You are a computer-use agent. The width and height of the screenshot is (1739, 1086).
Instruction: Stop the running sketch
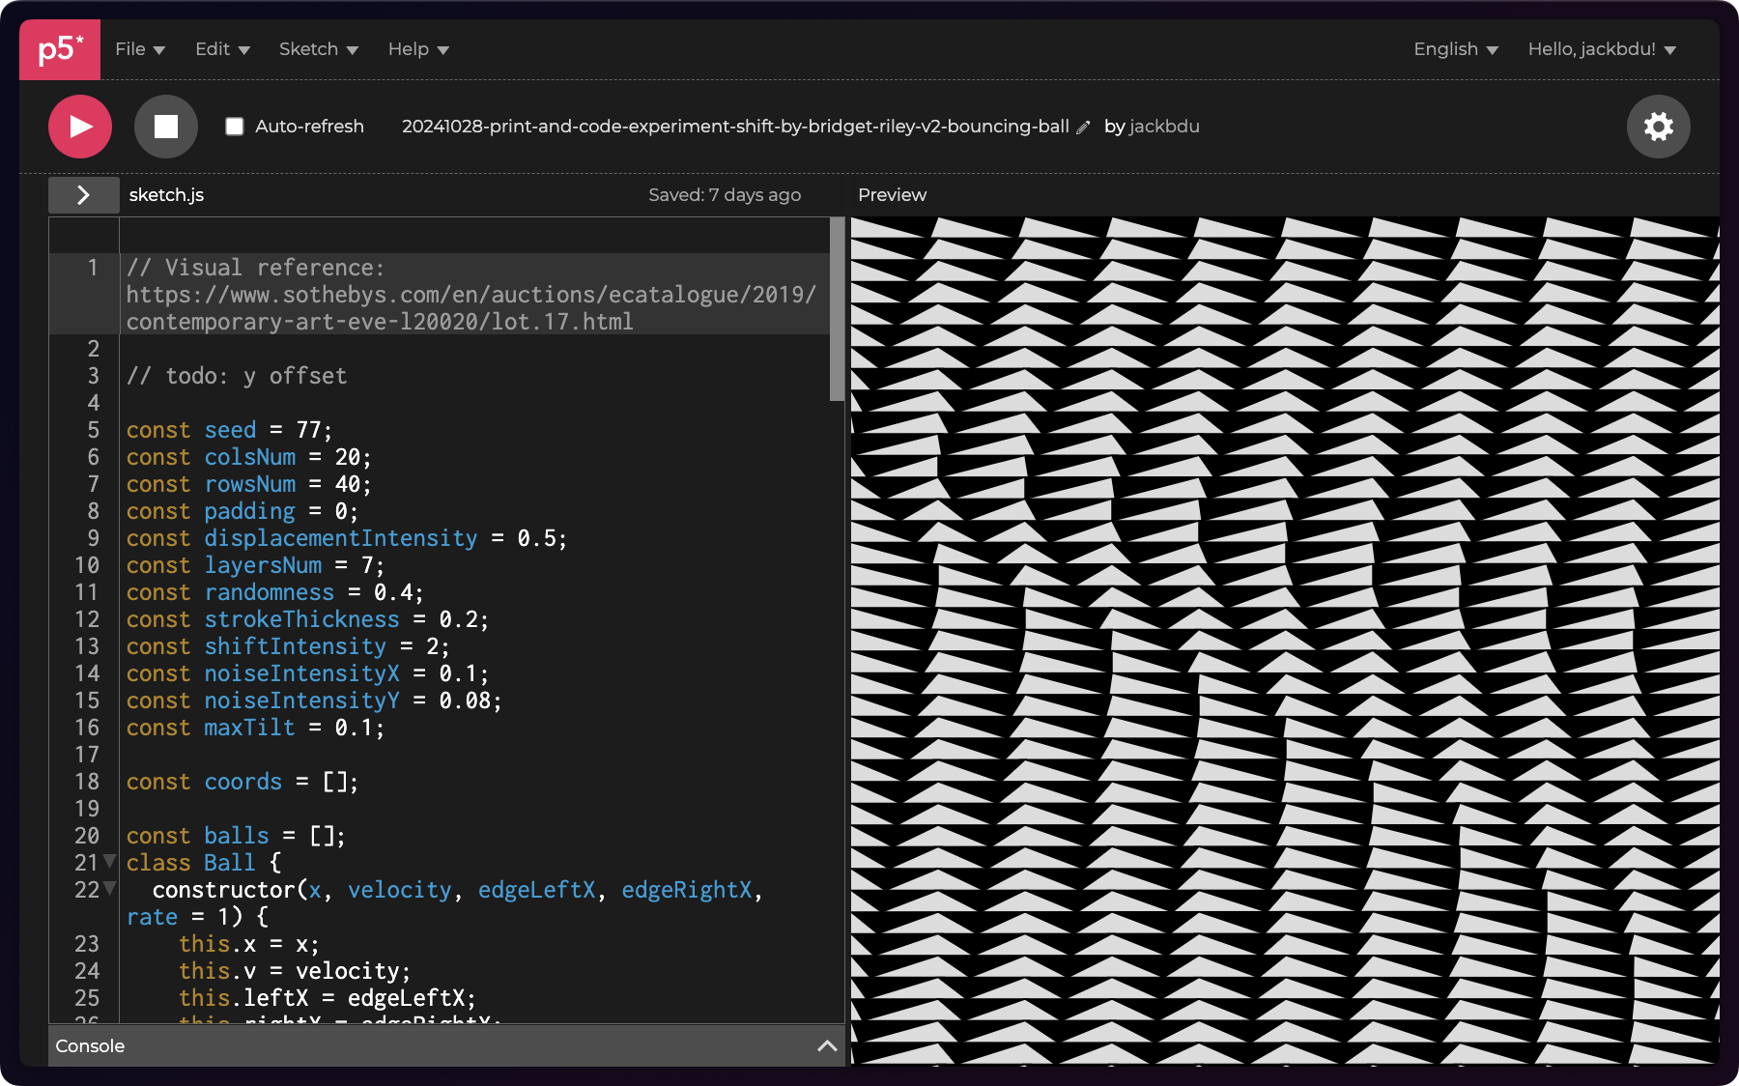[166, 127]
